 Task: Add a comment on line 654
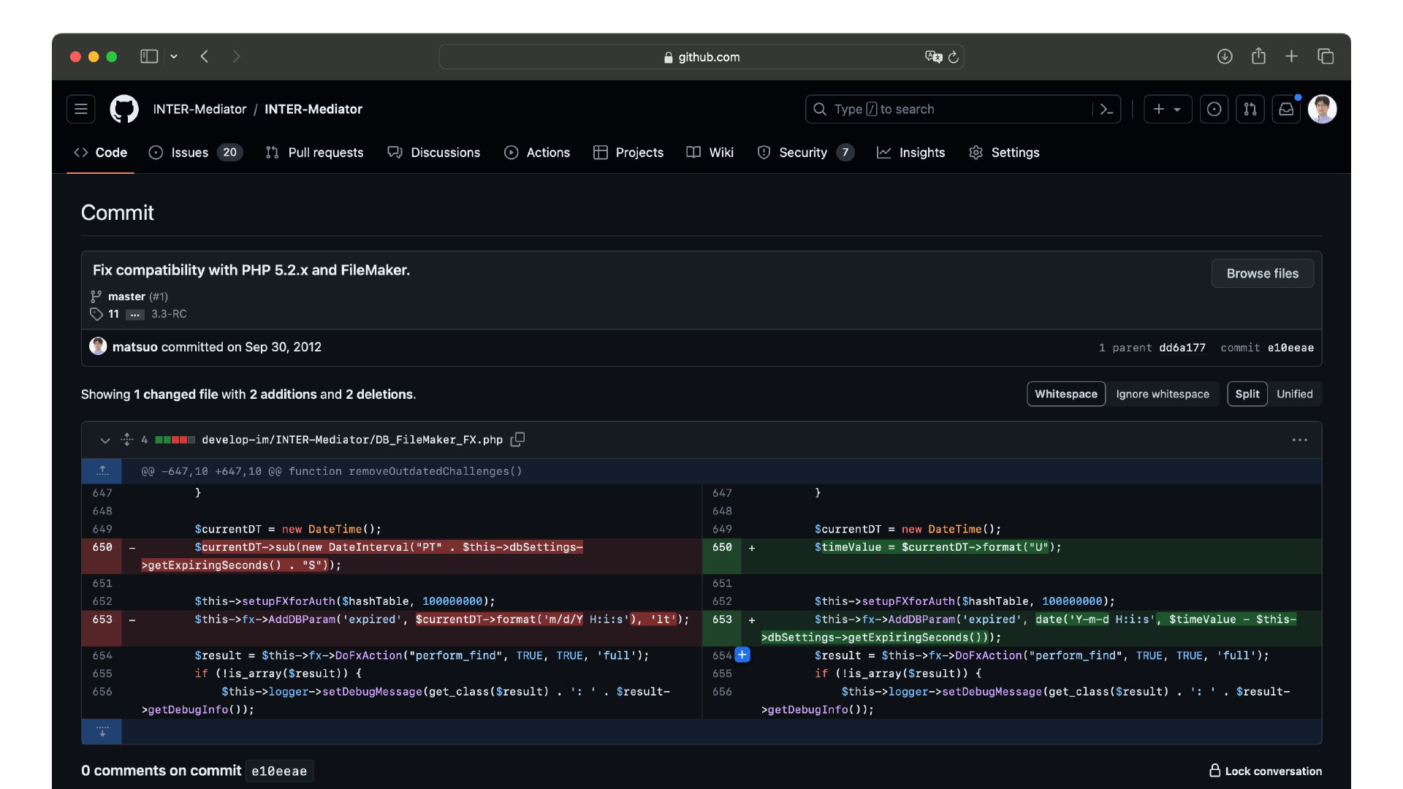pyautogui.click(x=742, y=655)
